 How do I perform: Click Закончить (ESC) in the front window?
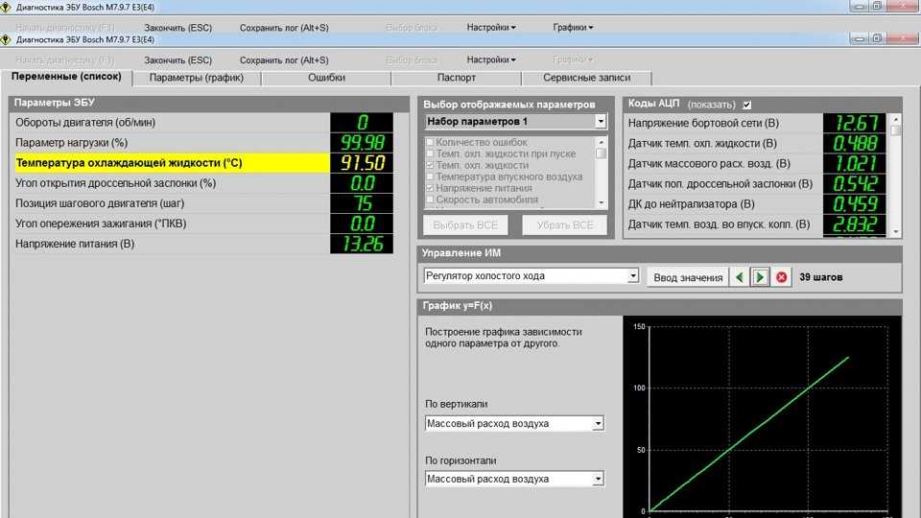coord(178,60)
